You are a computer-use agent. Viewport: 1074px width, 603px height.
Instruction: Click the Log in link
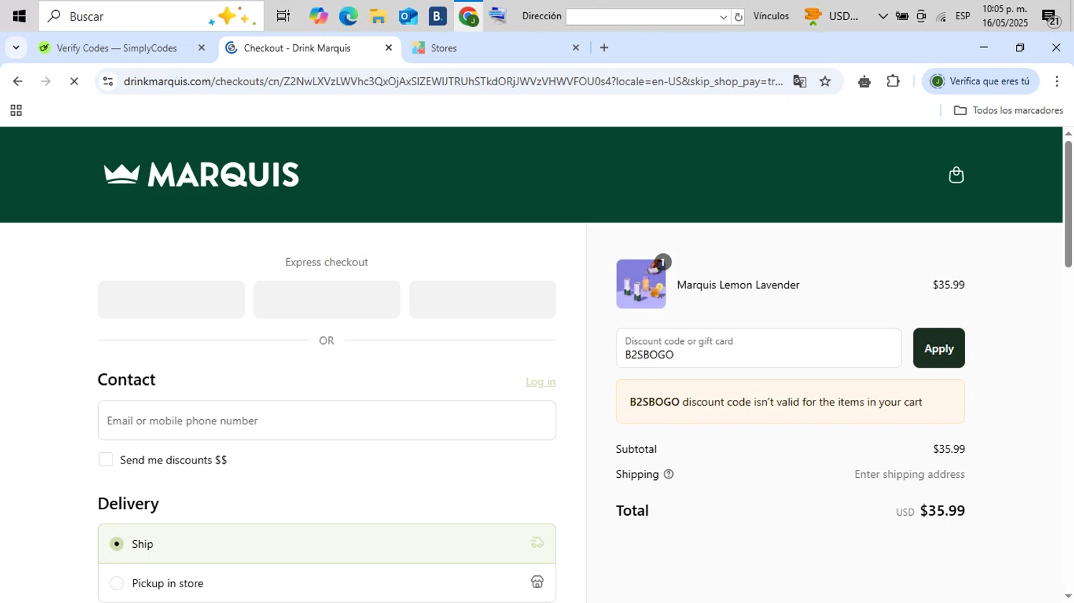(541, 382)
